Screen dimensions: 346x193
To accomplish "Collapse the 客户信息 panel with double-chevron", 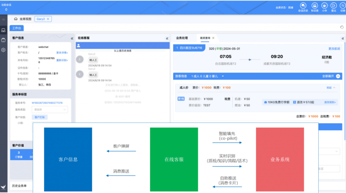I will click(x=72, y=38).
